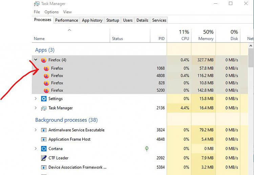The image size is (254, 175).
Task: Click the Task Manager title bar icon
Action: pos(37,4)
